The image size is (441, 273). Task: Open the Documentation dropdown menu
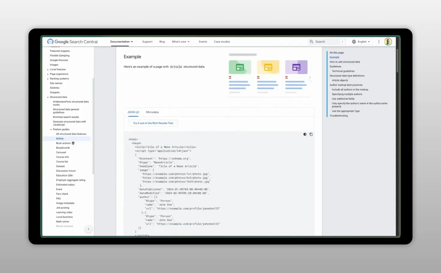click(121, 42)
